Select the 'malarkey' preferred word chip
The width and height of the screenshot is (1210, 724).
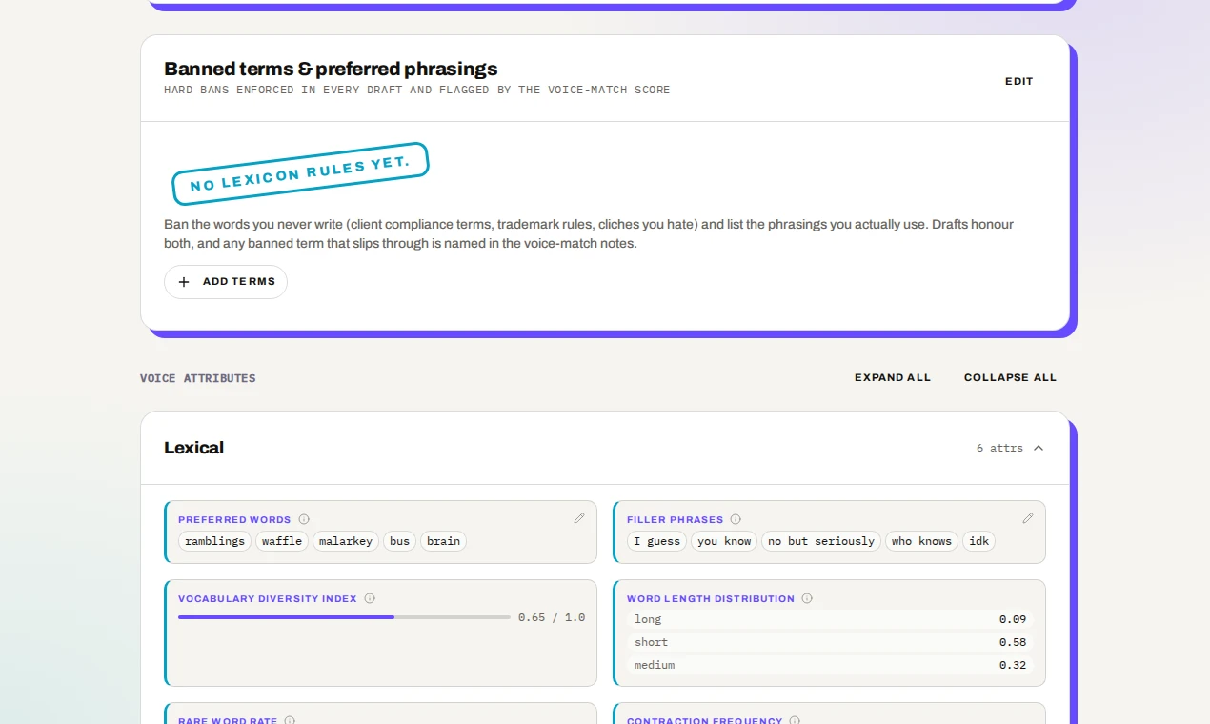point(346,541)
